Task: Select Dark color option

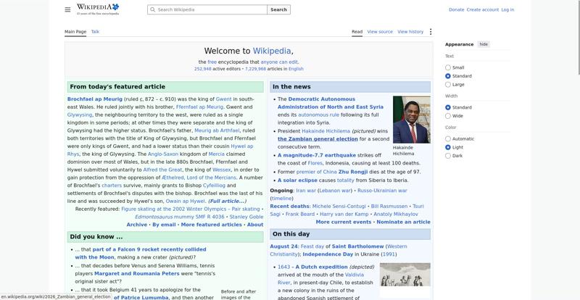Action: 448,156
